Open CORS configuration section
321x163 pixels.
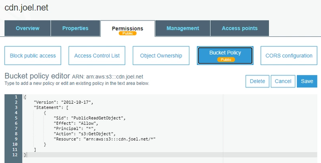tap(288, 56)
